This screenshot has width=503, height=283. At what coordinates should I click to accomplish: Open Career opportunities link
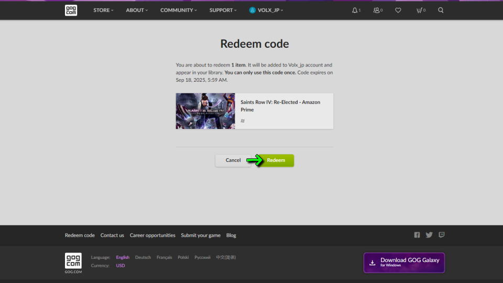[x=152, y=235]
